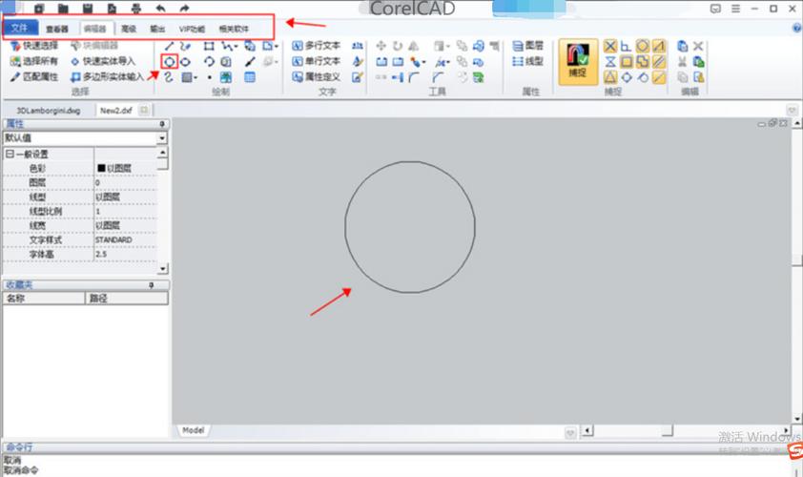Screen dimensions: 803x477
Task: Switch to the 3DLamborgini.dwg document tab
Action: coord(48,110)
